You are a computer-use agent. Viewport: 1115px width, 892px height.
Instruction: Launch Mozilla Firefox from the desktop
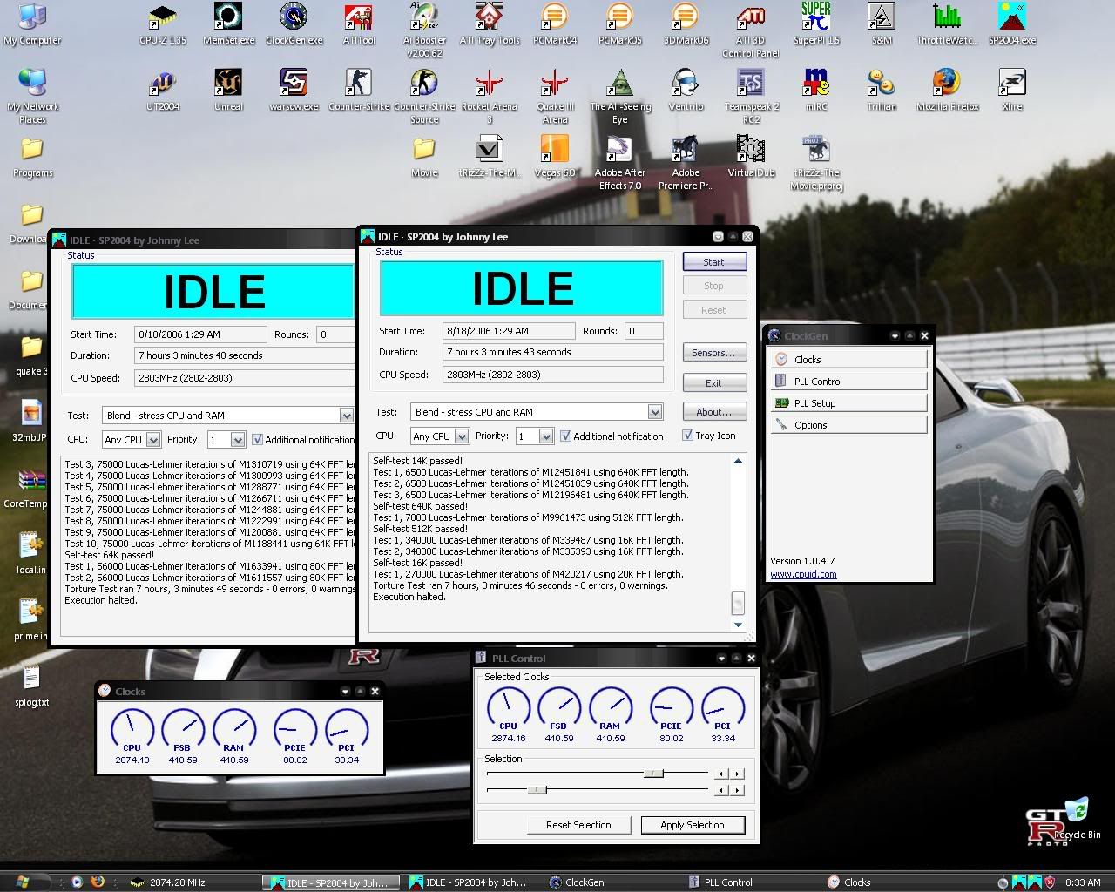(947, 91)
